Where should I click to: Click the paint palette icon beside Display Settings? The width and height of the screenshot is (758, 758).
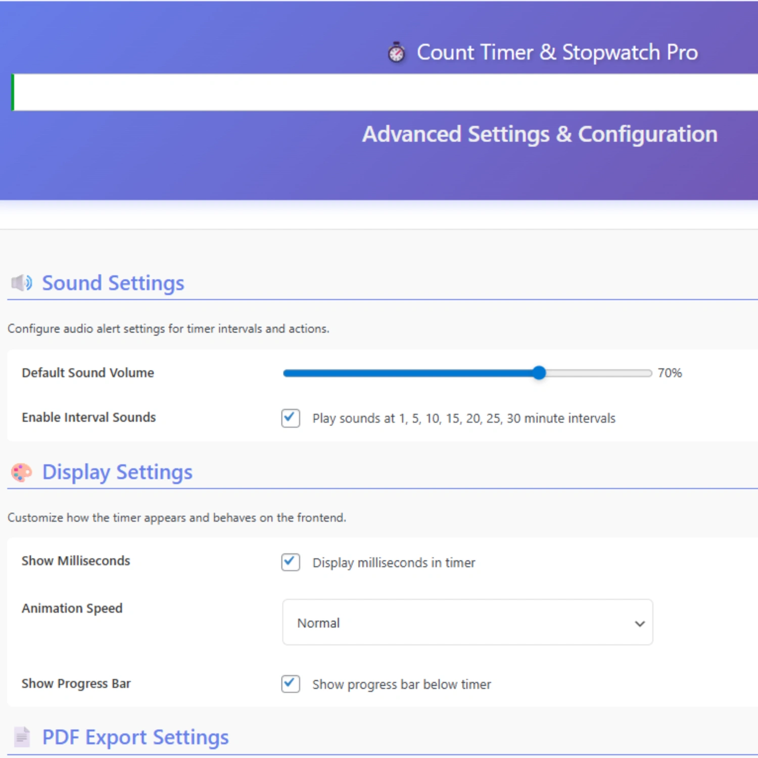pos(22,472)
